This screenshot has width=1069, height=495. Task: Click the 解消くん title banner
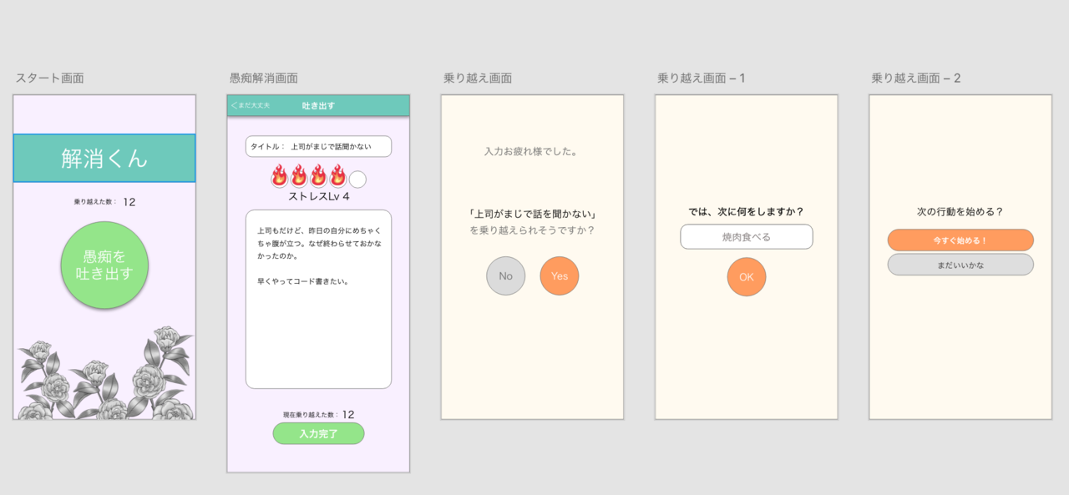(104, 158)
